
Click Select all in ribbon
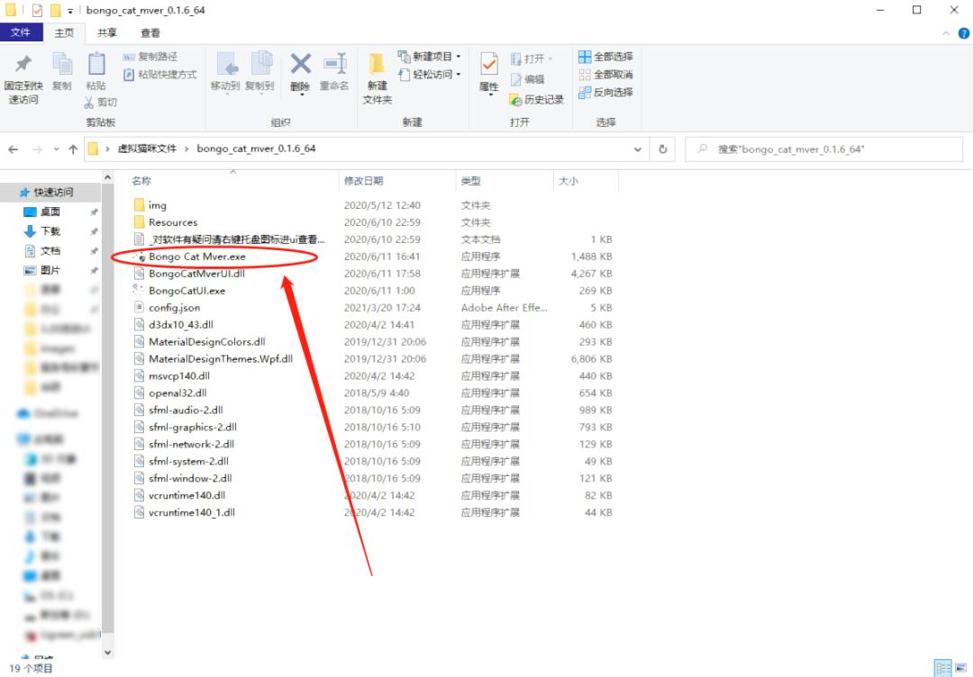[x=605, y=57]
